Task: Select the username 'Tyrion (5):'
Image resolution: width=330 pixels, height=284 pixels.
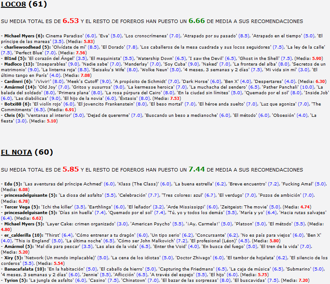Action: pyautogui.click(x=16, y=281)
